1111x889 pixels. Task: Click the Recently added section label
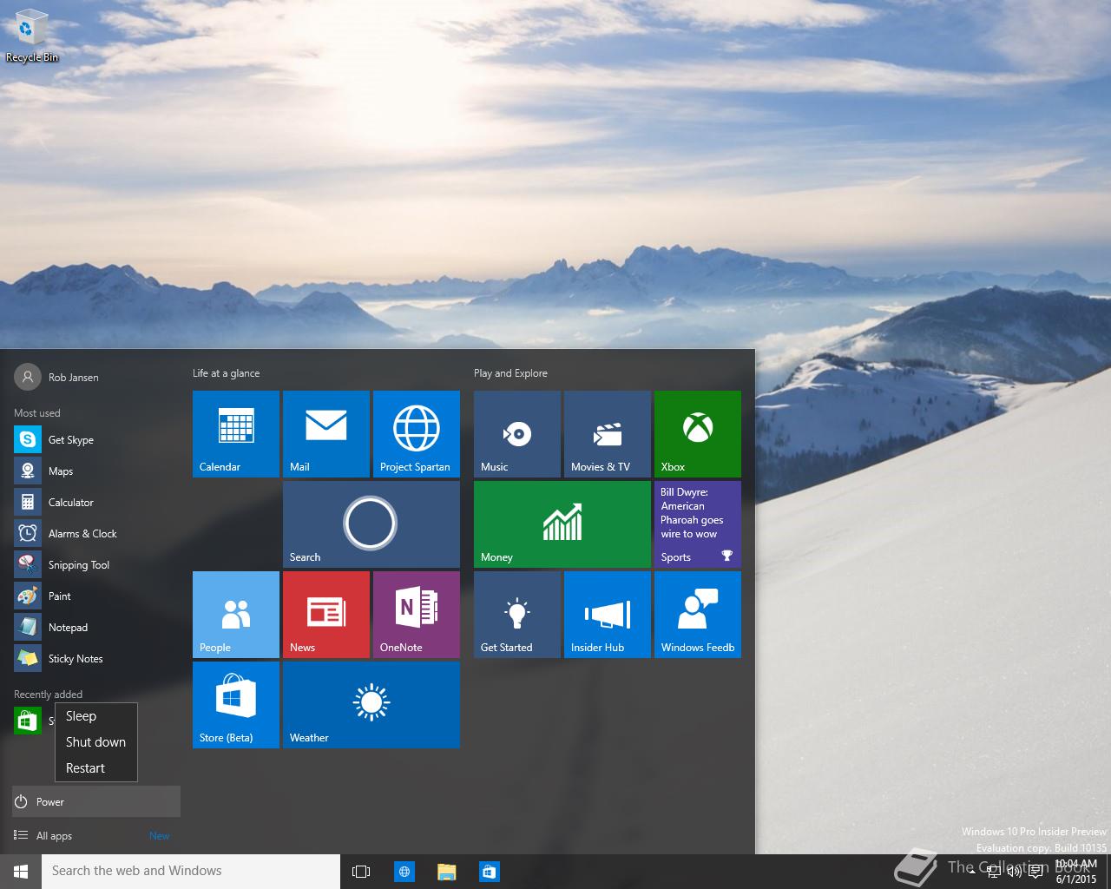click(x=48, y=695)
